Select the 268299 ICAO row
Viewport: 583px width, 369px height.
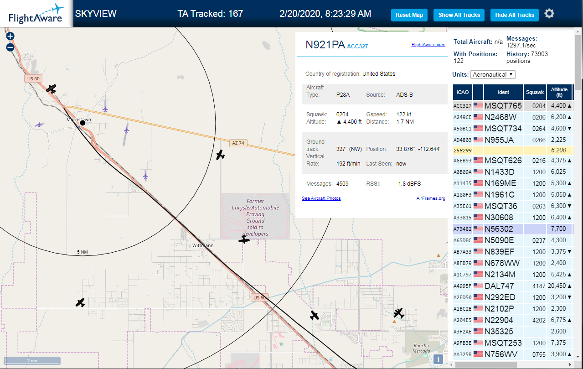[513, 150]
